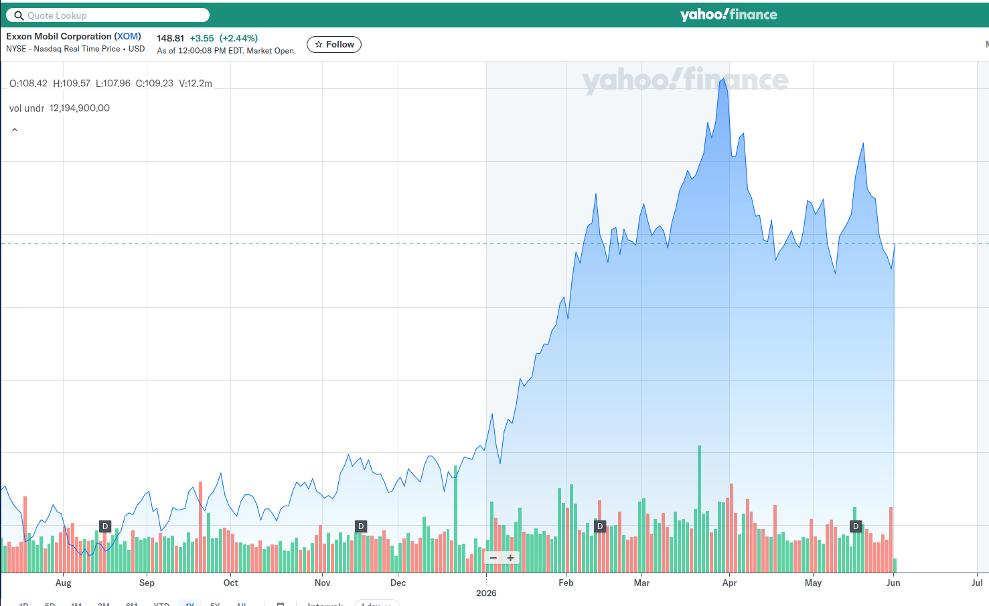Open the dividend marker D in mid-May
Image resolution: width=989 pixels, height=606 pixels.
pos(856,526)
